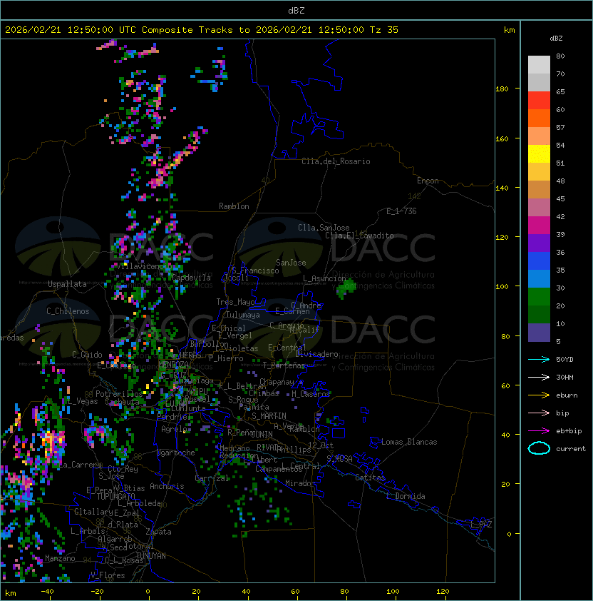593x601 pixels.
Task: Select the magenta swatch in dBZ scale
Action: click(x=539, y=226)
